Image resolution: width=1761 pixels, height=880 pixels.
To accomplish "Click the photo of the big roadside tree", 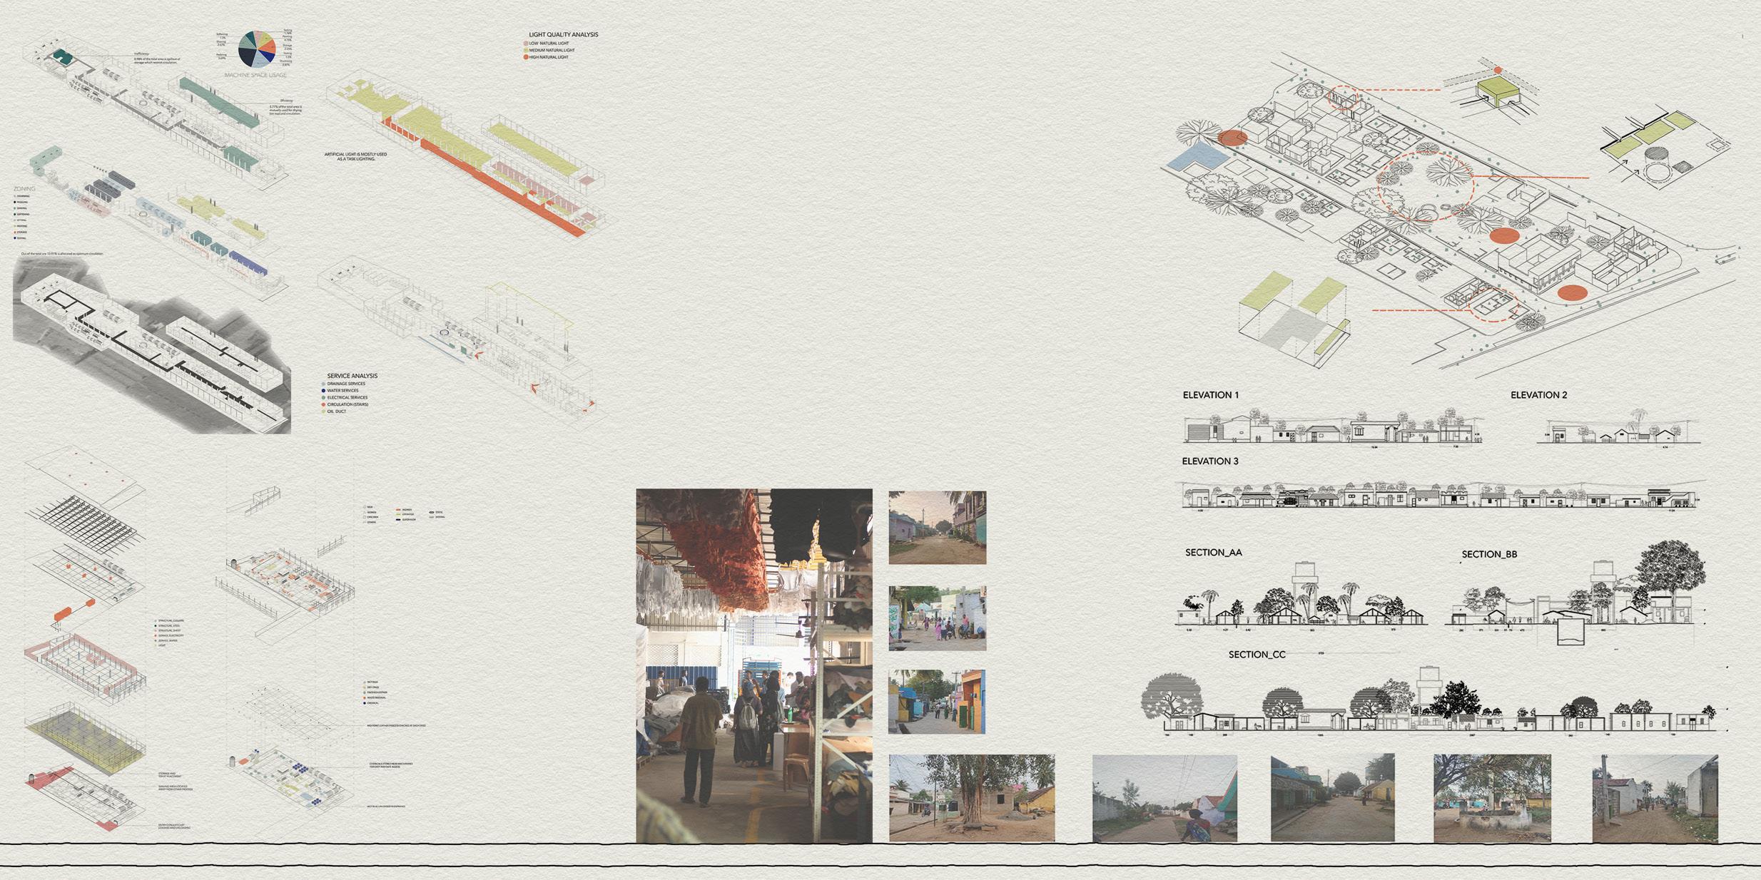I will [971, 797].
